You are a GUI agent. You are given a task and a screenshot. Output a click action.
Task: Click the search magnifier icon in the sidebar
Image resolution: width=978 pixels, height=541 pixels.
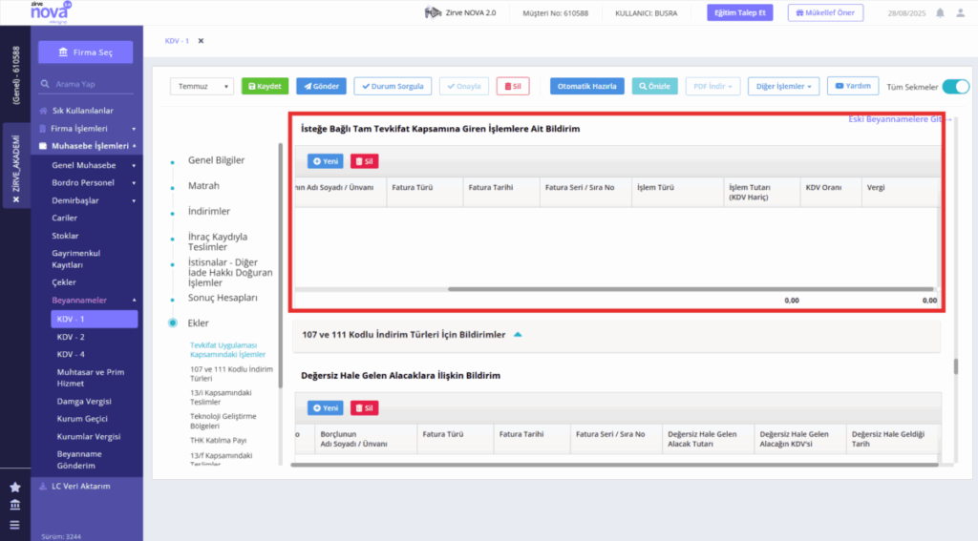45,84
